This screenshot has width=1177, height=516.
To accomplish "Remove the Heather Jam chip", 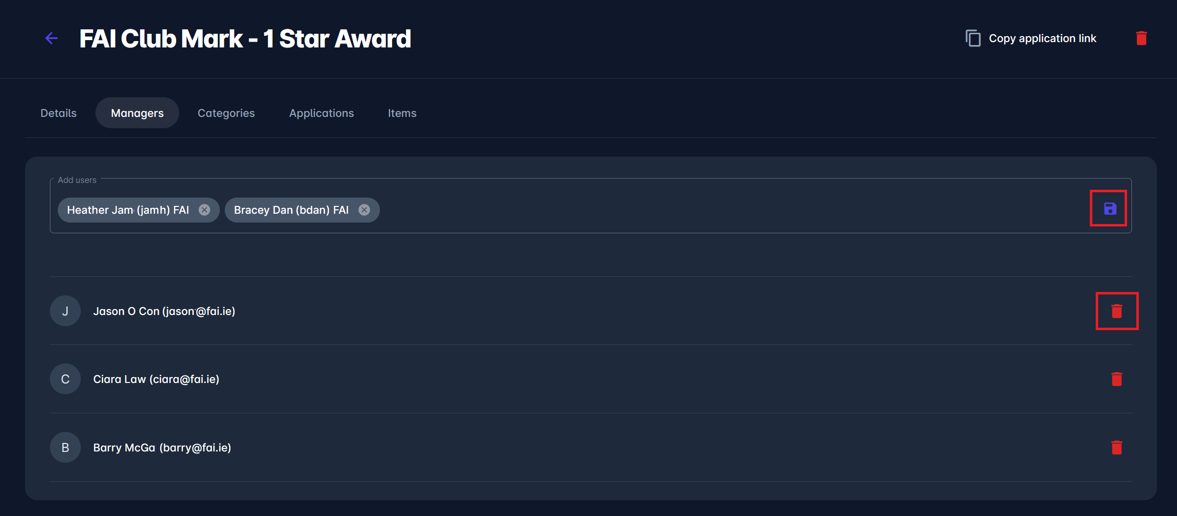I will coord(205,210).
